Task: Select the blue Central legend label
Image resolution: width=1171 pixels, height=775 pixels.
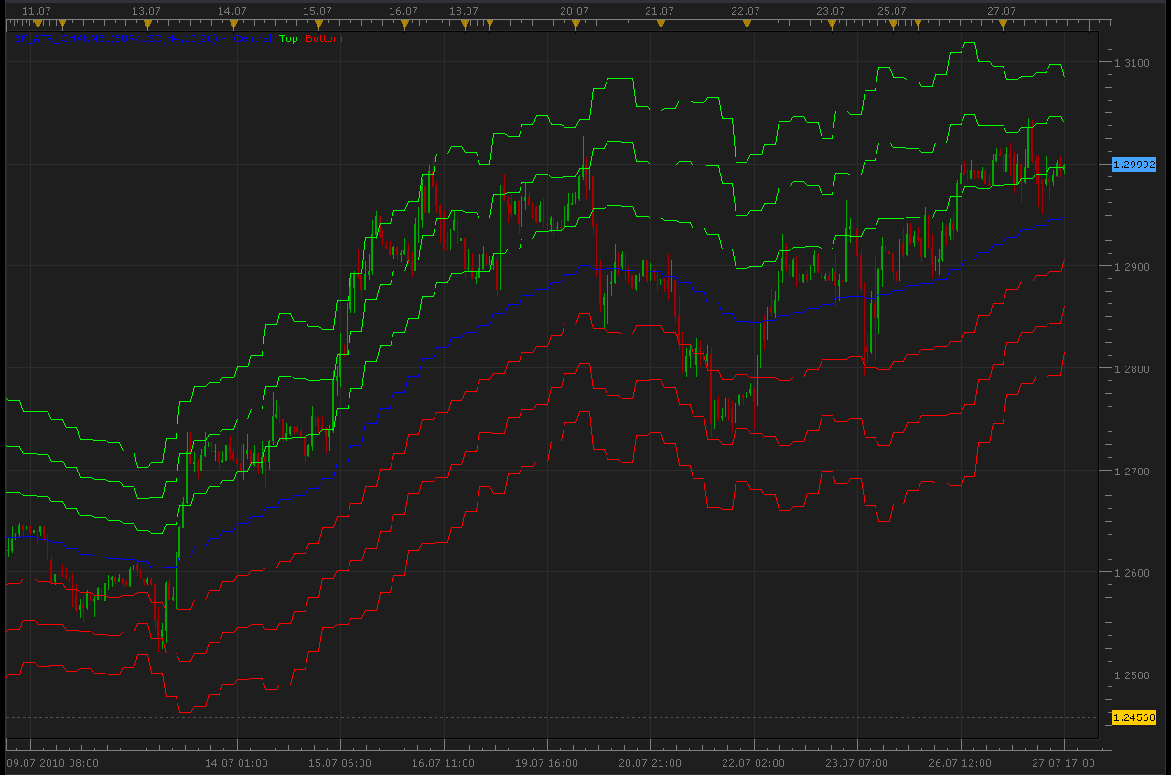Action: [x=252, y=38]
